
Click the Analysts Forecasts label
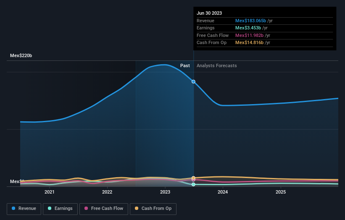click(217, 66)
